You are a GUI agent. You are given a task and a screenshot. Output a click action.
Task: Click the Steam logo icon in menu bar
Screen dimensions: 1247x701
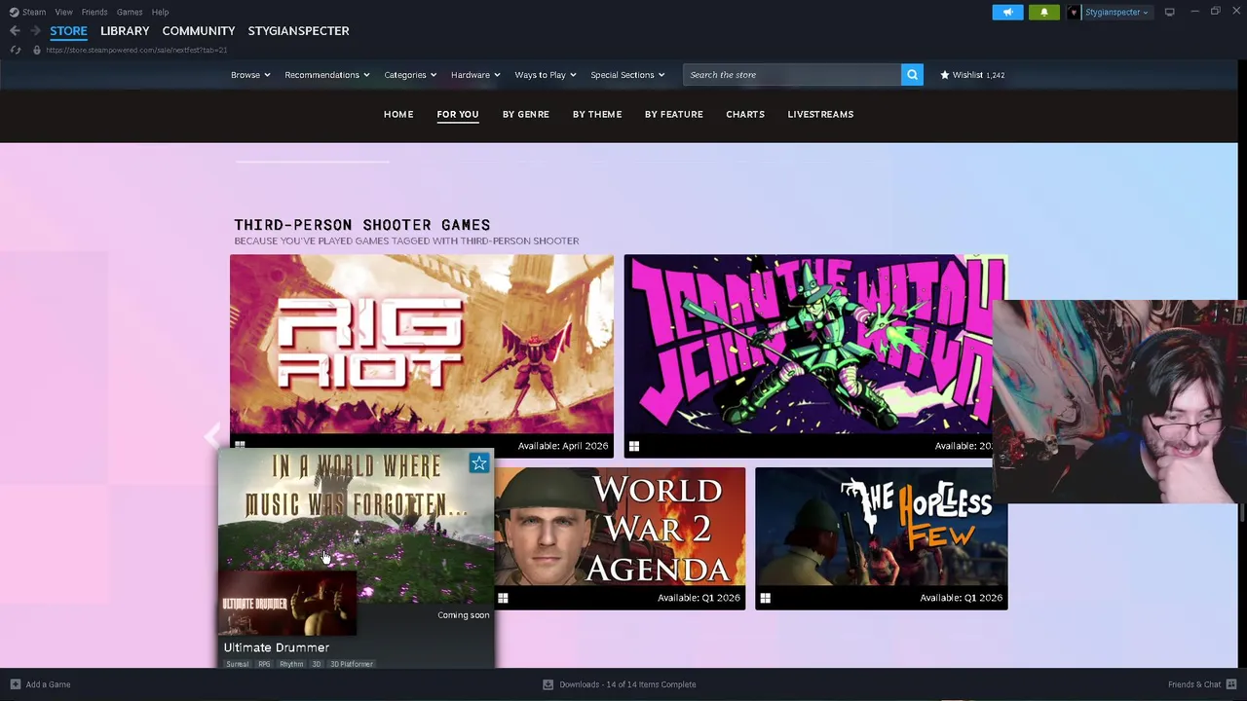14,12
